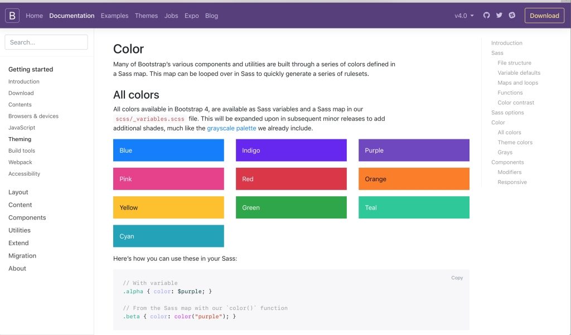Open Introduction in left sidebar
Viewport: 571px width, 335px height.
pos(23,81)
